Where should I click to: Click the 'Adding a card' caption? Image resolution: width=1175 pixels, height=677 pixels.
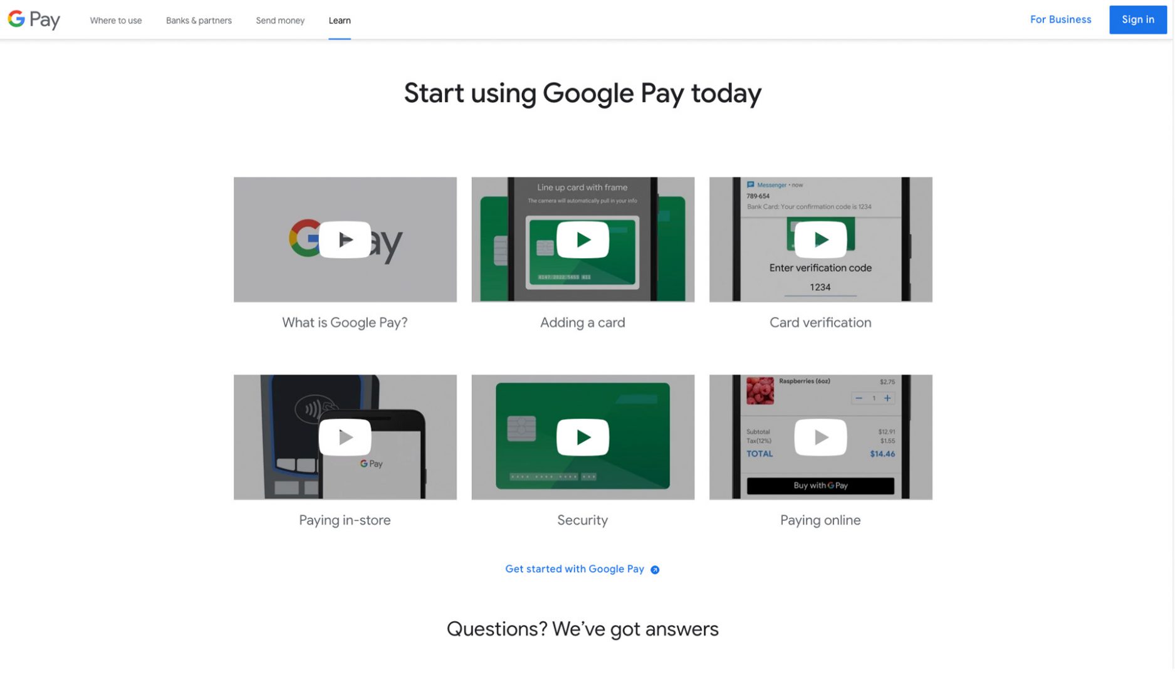[583, 322]
